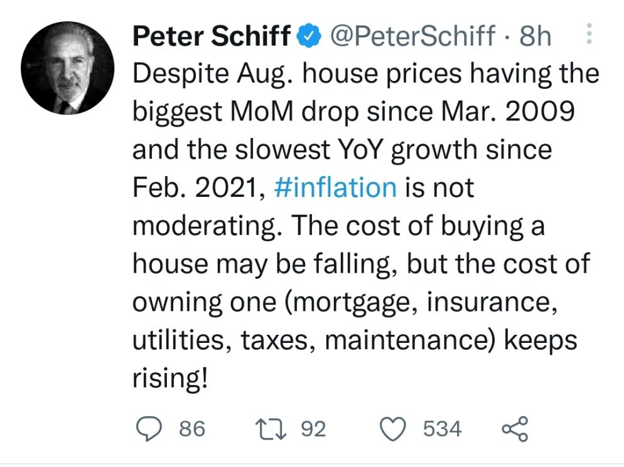
Task: Open the Peter Schiff display name
Action: (212, 36)
